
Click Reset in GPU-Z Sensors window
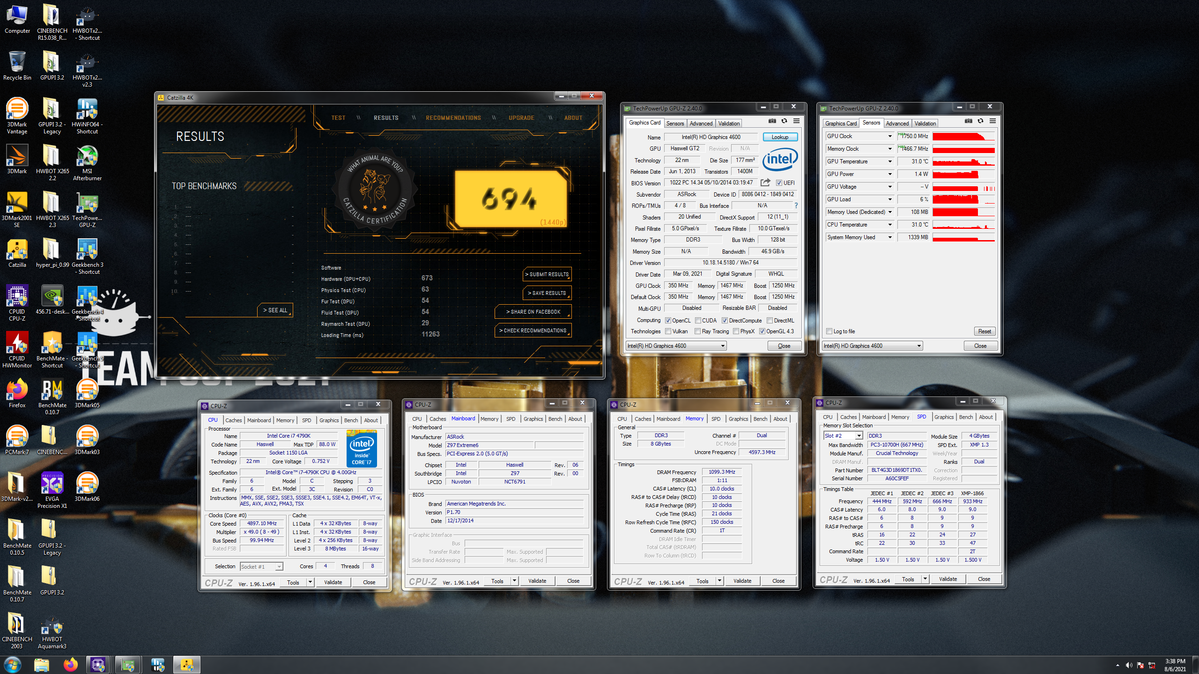984,331
